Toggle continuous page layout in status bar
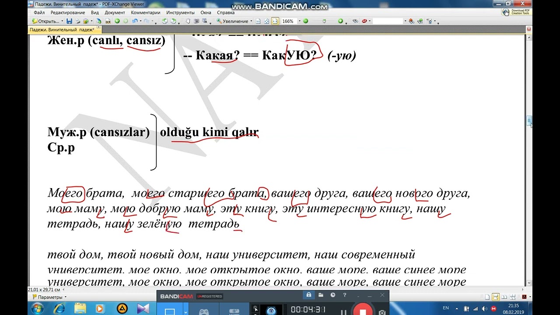The height and width of the screenshot is (315, 560). pyautogui.click(x=496, y=297)
